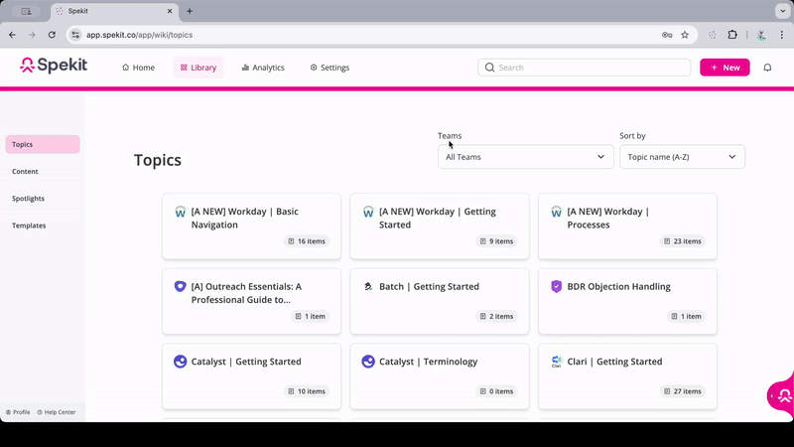Open the Spekit floating assistant widget
The image size is (794, 447).
coord(782,395)
